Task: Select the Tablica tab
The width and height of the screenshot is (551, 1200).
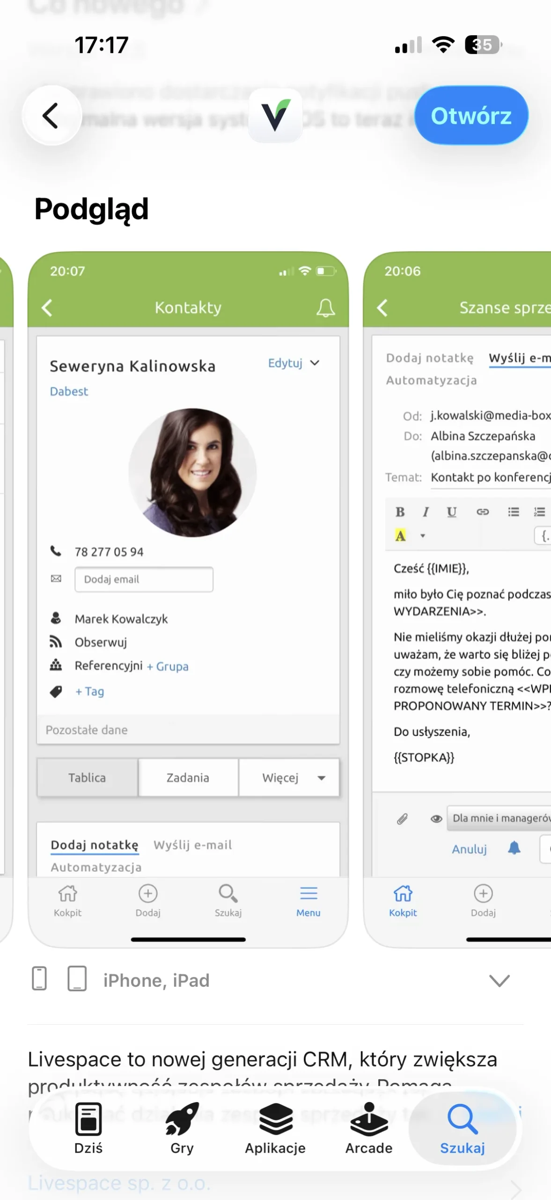Action: click(x=88, y=778)
